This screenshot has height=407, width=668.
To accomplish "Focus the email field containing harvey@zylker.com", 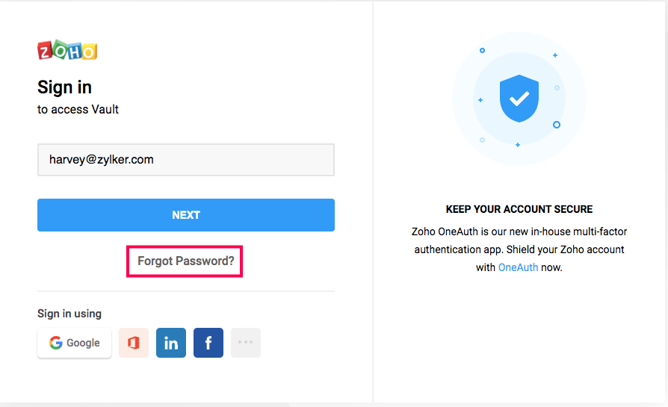I will (185, 160).
